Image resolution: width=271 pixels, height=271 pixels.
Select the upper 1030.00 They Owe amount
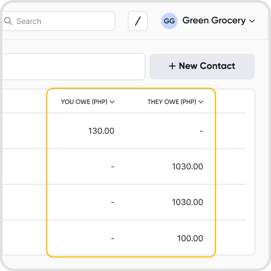[187, 167]
